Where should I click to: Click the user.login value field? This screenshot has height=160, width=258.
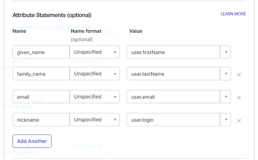tap(173, 120)
